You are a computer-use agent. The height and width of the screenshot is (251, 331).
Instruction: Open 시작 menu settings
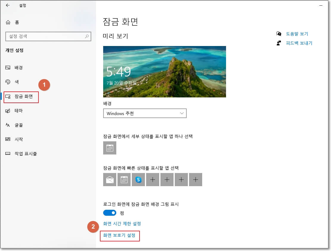point(18,139)
